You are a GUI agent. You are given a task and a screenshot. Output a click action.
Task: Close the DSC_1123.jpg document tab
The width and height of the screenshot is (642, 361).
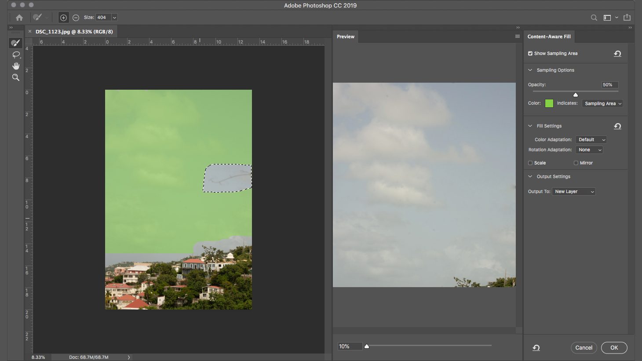click(x=30, y=32)
